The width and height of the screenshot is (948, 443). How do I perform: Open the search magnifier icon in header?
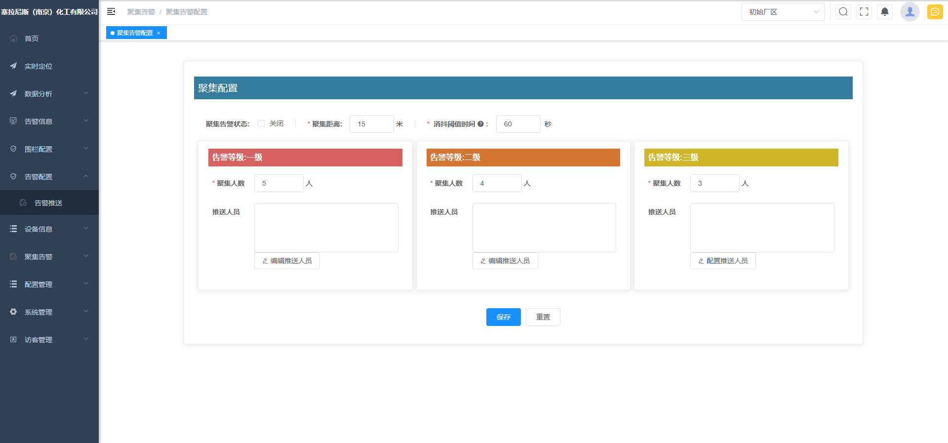click(x=843, y=12)
